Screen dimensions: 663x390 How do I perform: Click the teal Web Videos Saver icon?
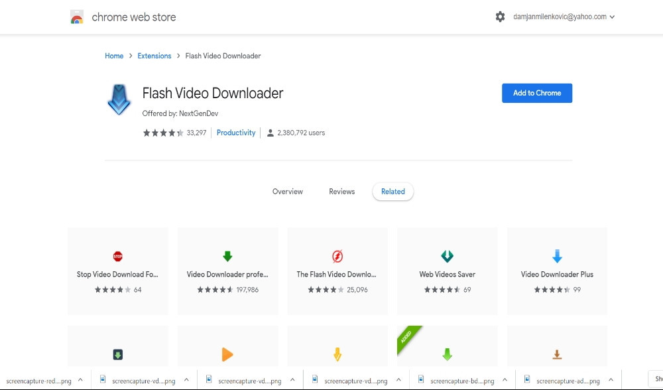point(447,256)
